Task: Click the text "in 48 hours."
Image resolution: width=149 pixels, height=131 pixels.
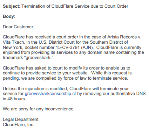Action: coord(14,99)
